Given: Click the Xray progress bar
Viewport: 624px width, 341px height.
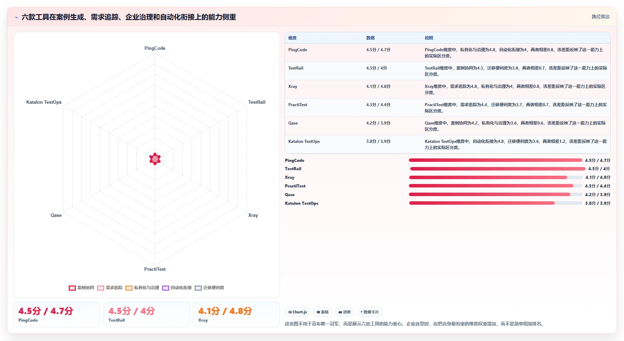Looking at the screenshot, I should coord(496,177).
